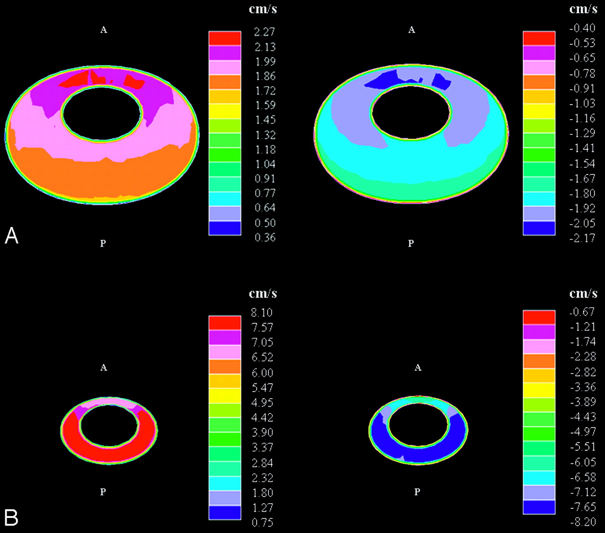Click the cm/s unit above -0.67
The height and width of the screenshot is (533, 605).
coord(583,293)
